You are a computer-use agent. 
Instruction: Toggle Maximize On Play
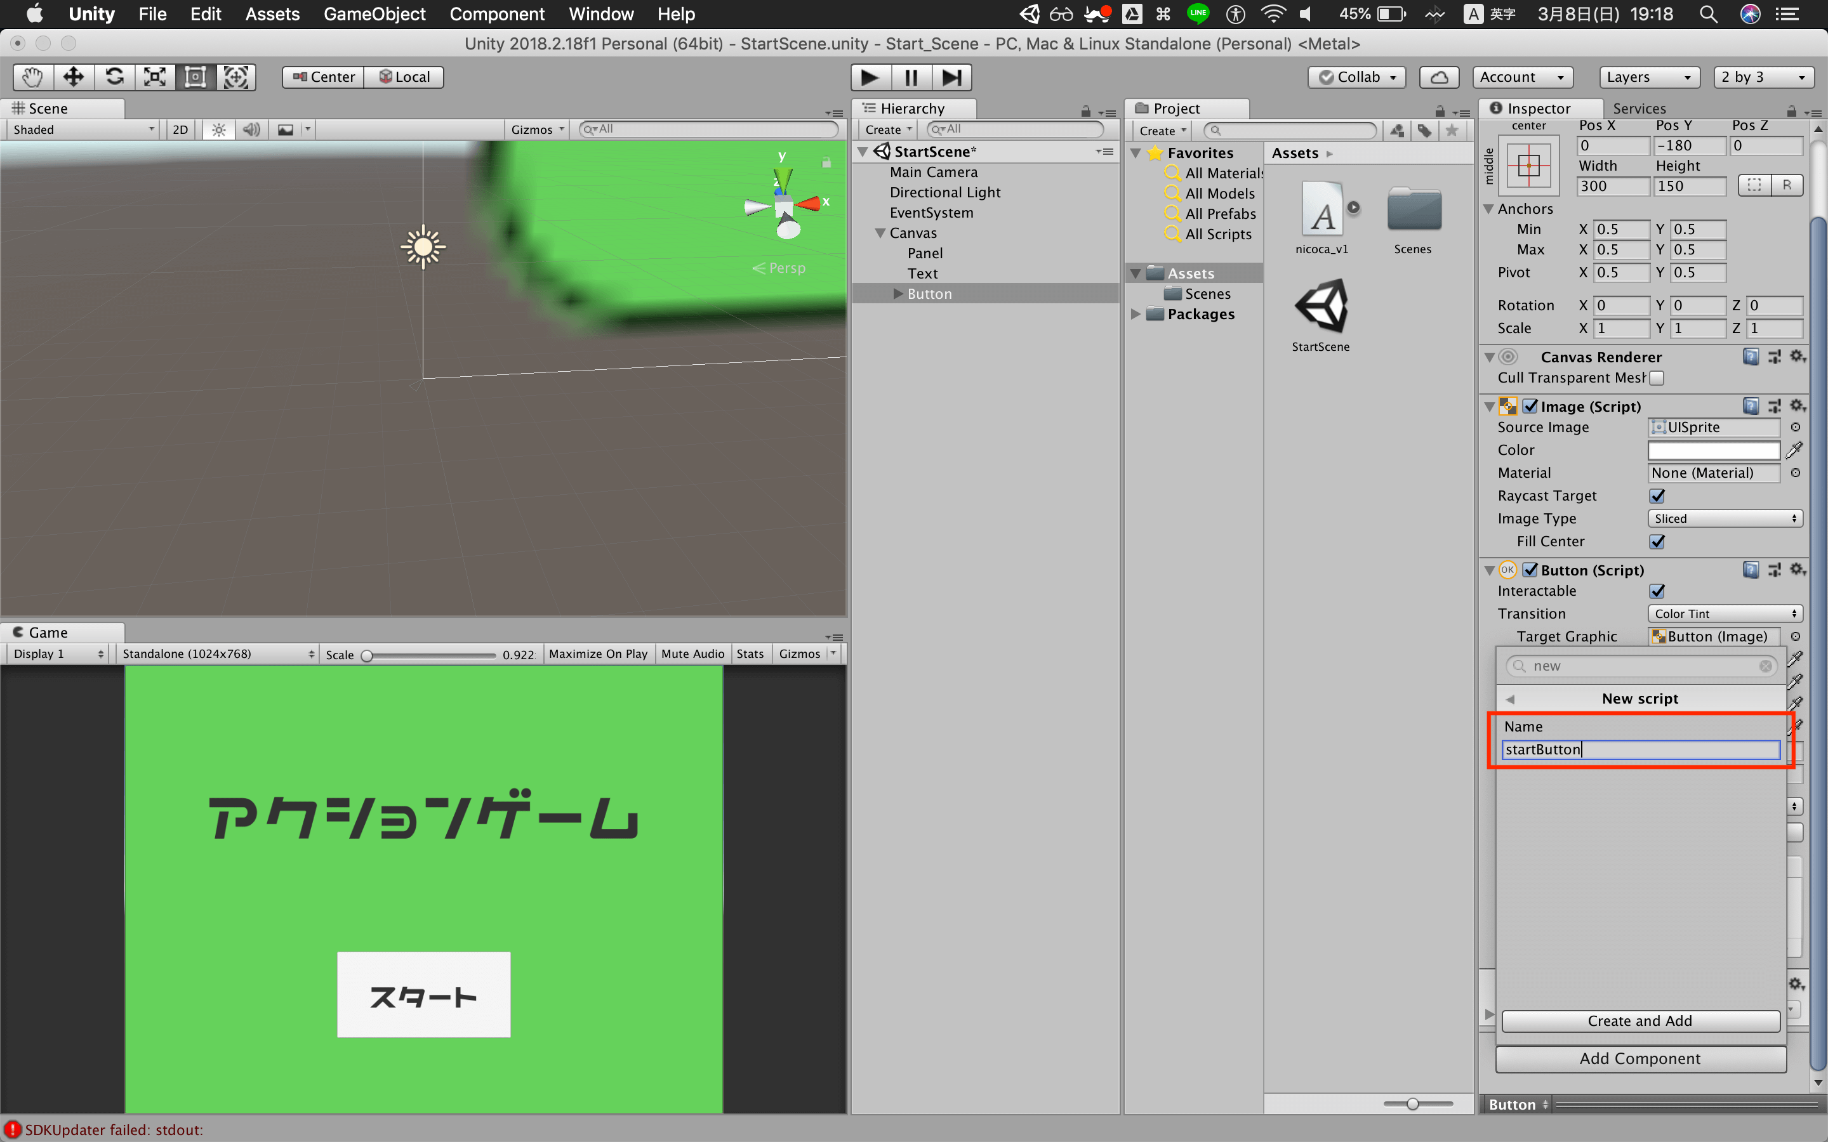[x=597, y=654]
